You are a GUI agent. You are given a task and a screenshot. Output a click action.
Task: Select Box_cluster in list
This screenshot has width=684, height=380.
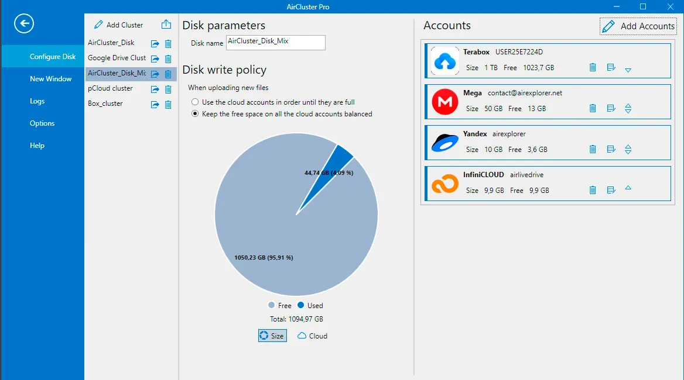[105, 103]
